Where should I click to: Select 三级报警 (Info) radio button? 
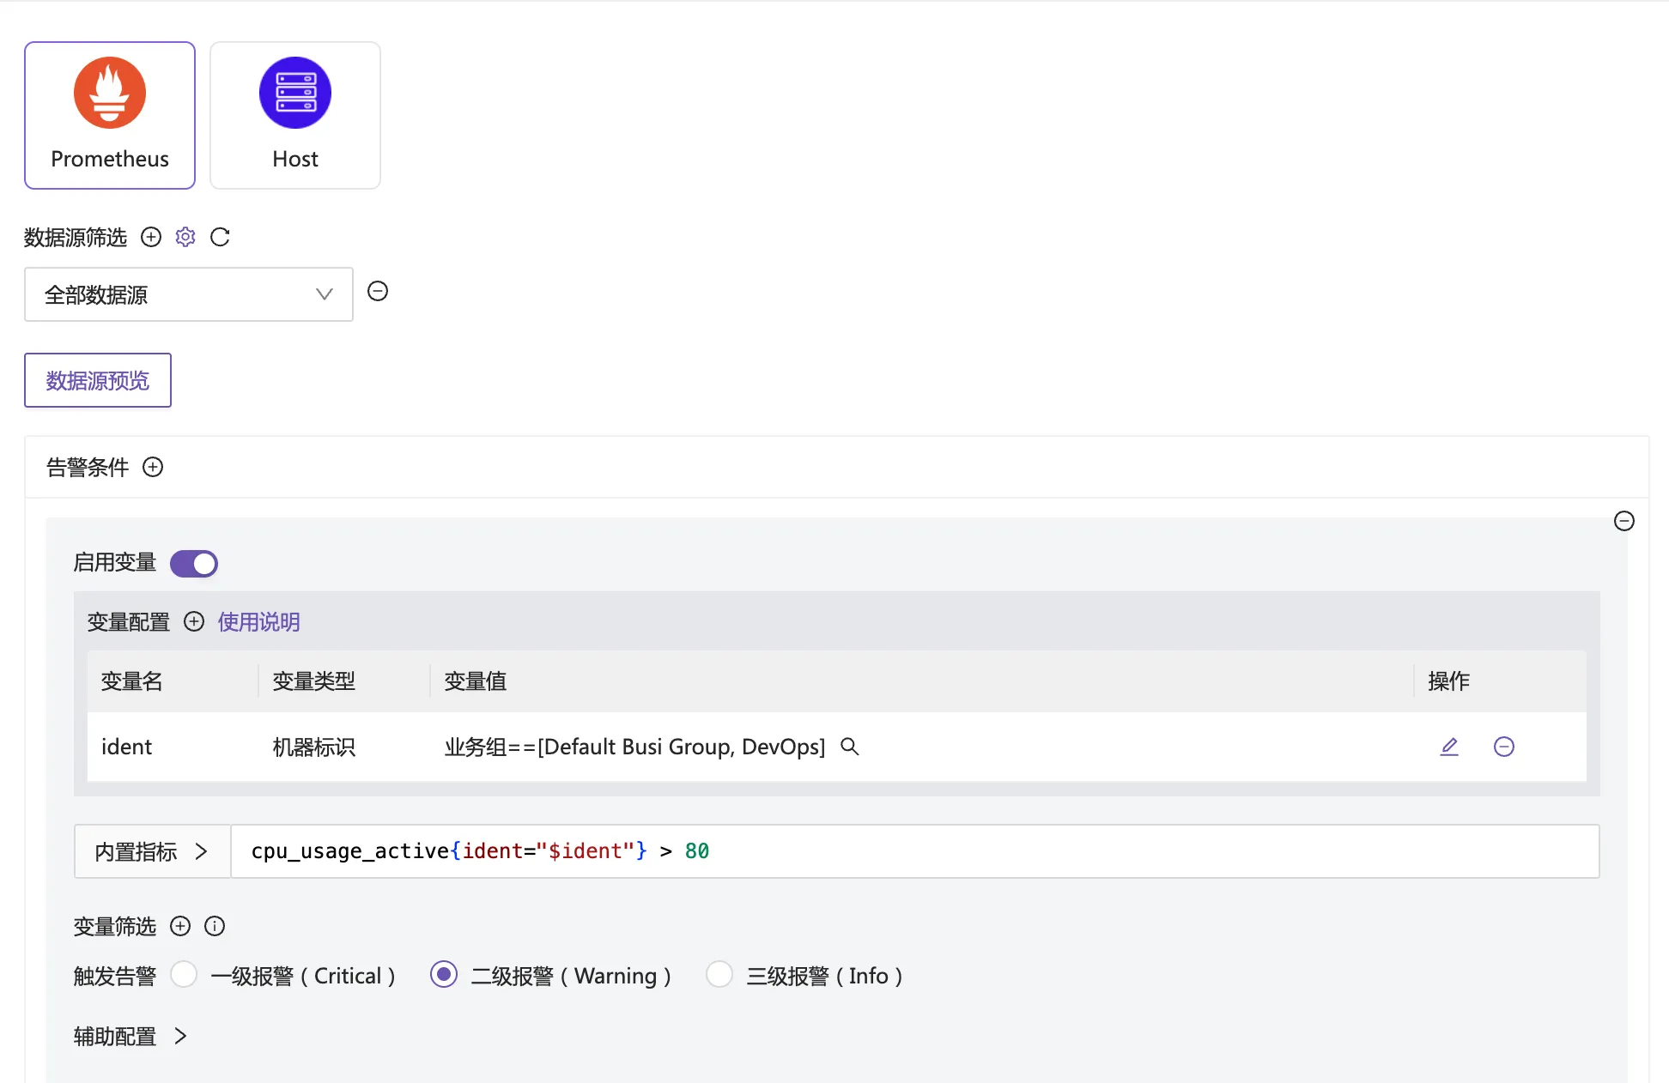click(x=719, y=975)
